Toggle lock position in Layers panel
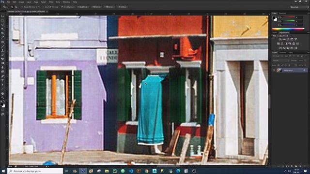The height and width of the screenshot is (174, 310). coord(285,65)
